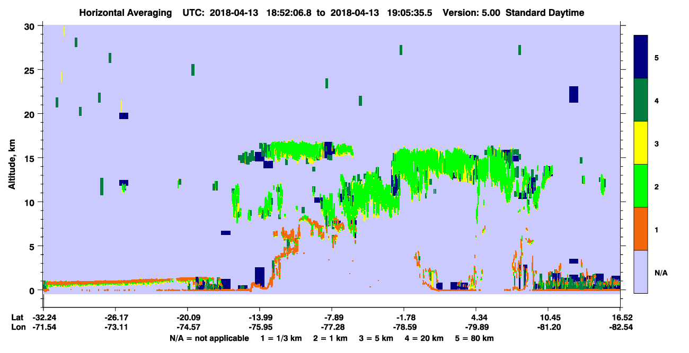This screenshot has width=689, height=353.
Task: Click longitude value -73.11
Action: [116, 328]
